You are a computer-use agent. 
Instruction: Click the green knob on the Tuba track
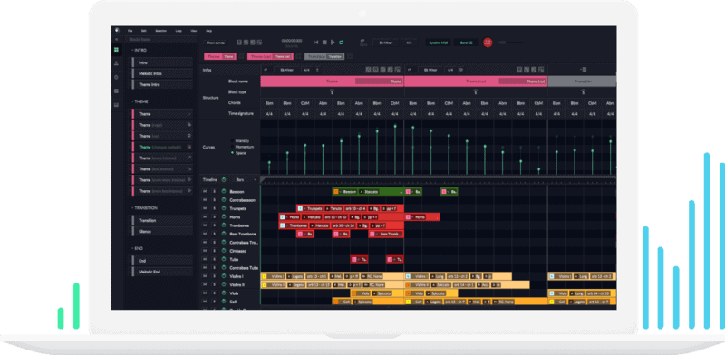223,259
